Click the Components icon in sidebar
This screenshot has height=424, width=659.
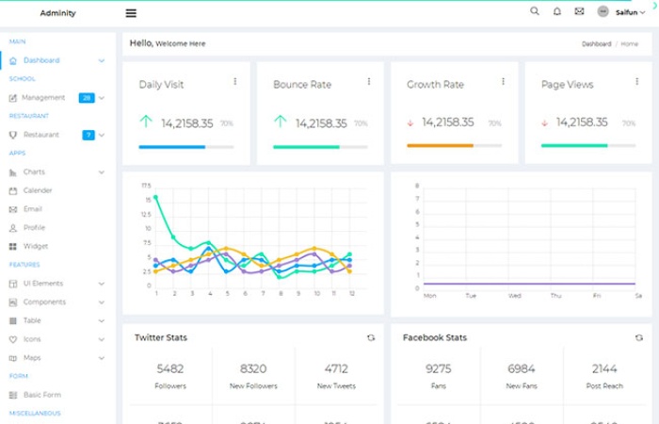click(x=13, y=302)
